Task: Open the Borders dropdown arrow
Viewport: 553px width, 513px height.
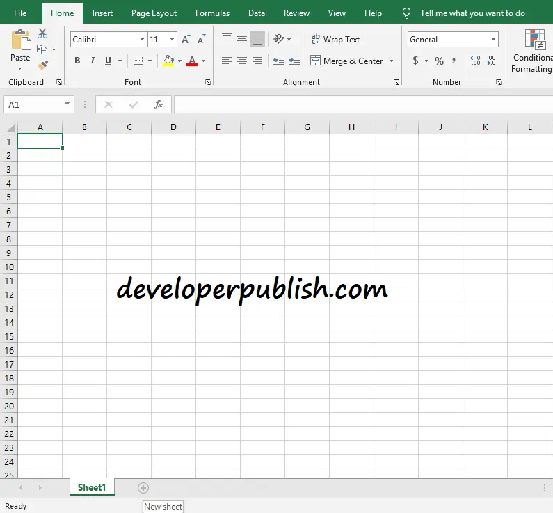Action: [x=150, y=61]
